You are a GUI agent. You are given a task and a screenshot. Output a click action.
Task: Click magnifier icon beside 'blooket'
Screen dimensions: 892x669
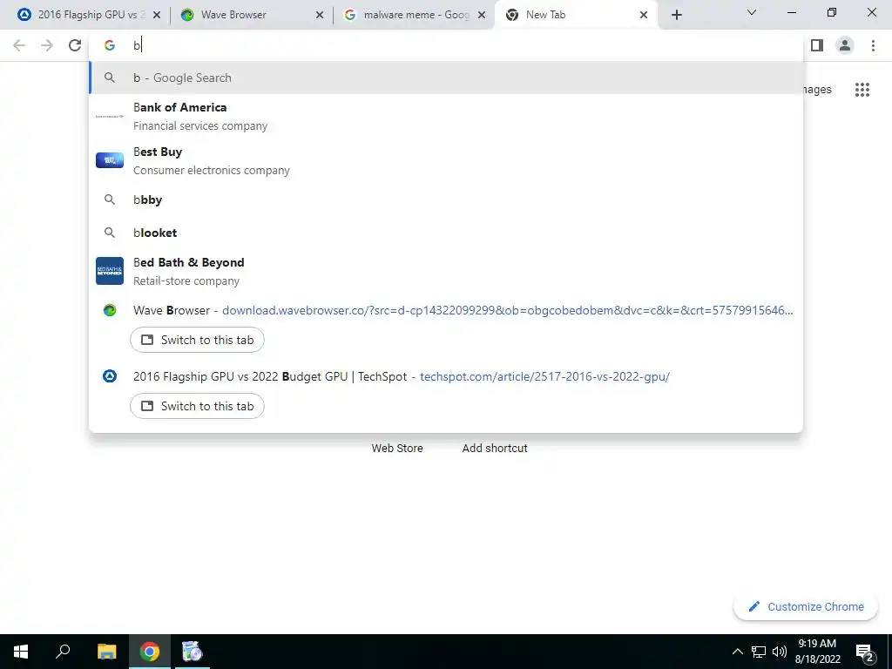110,233
